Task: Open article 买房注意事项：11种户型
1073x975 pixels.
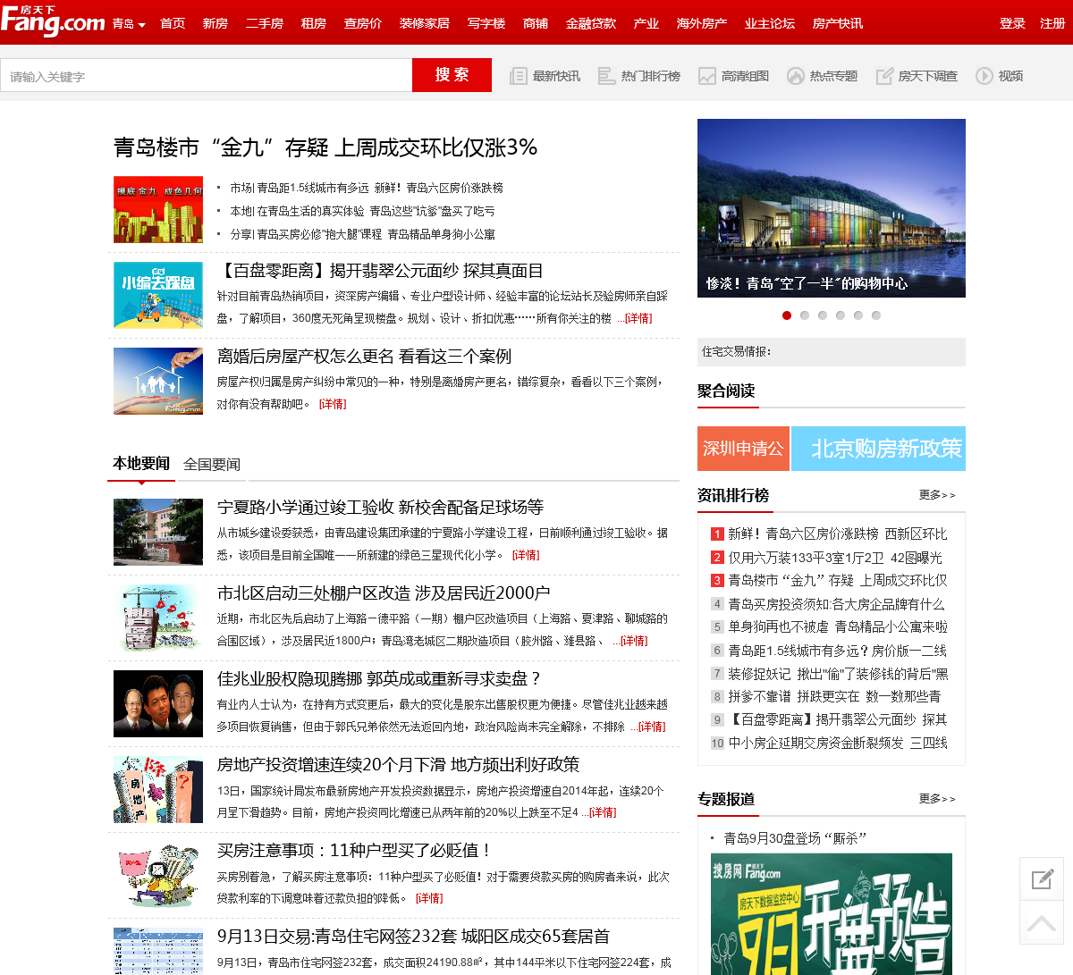Action: pos(354,850)
